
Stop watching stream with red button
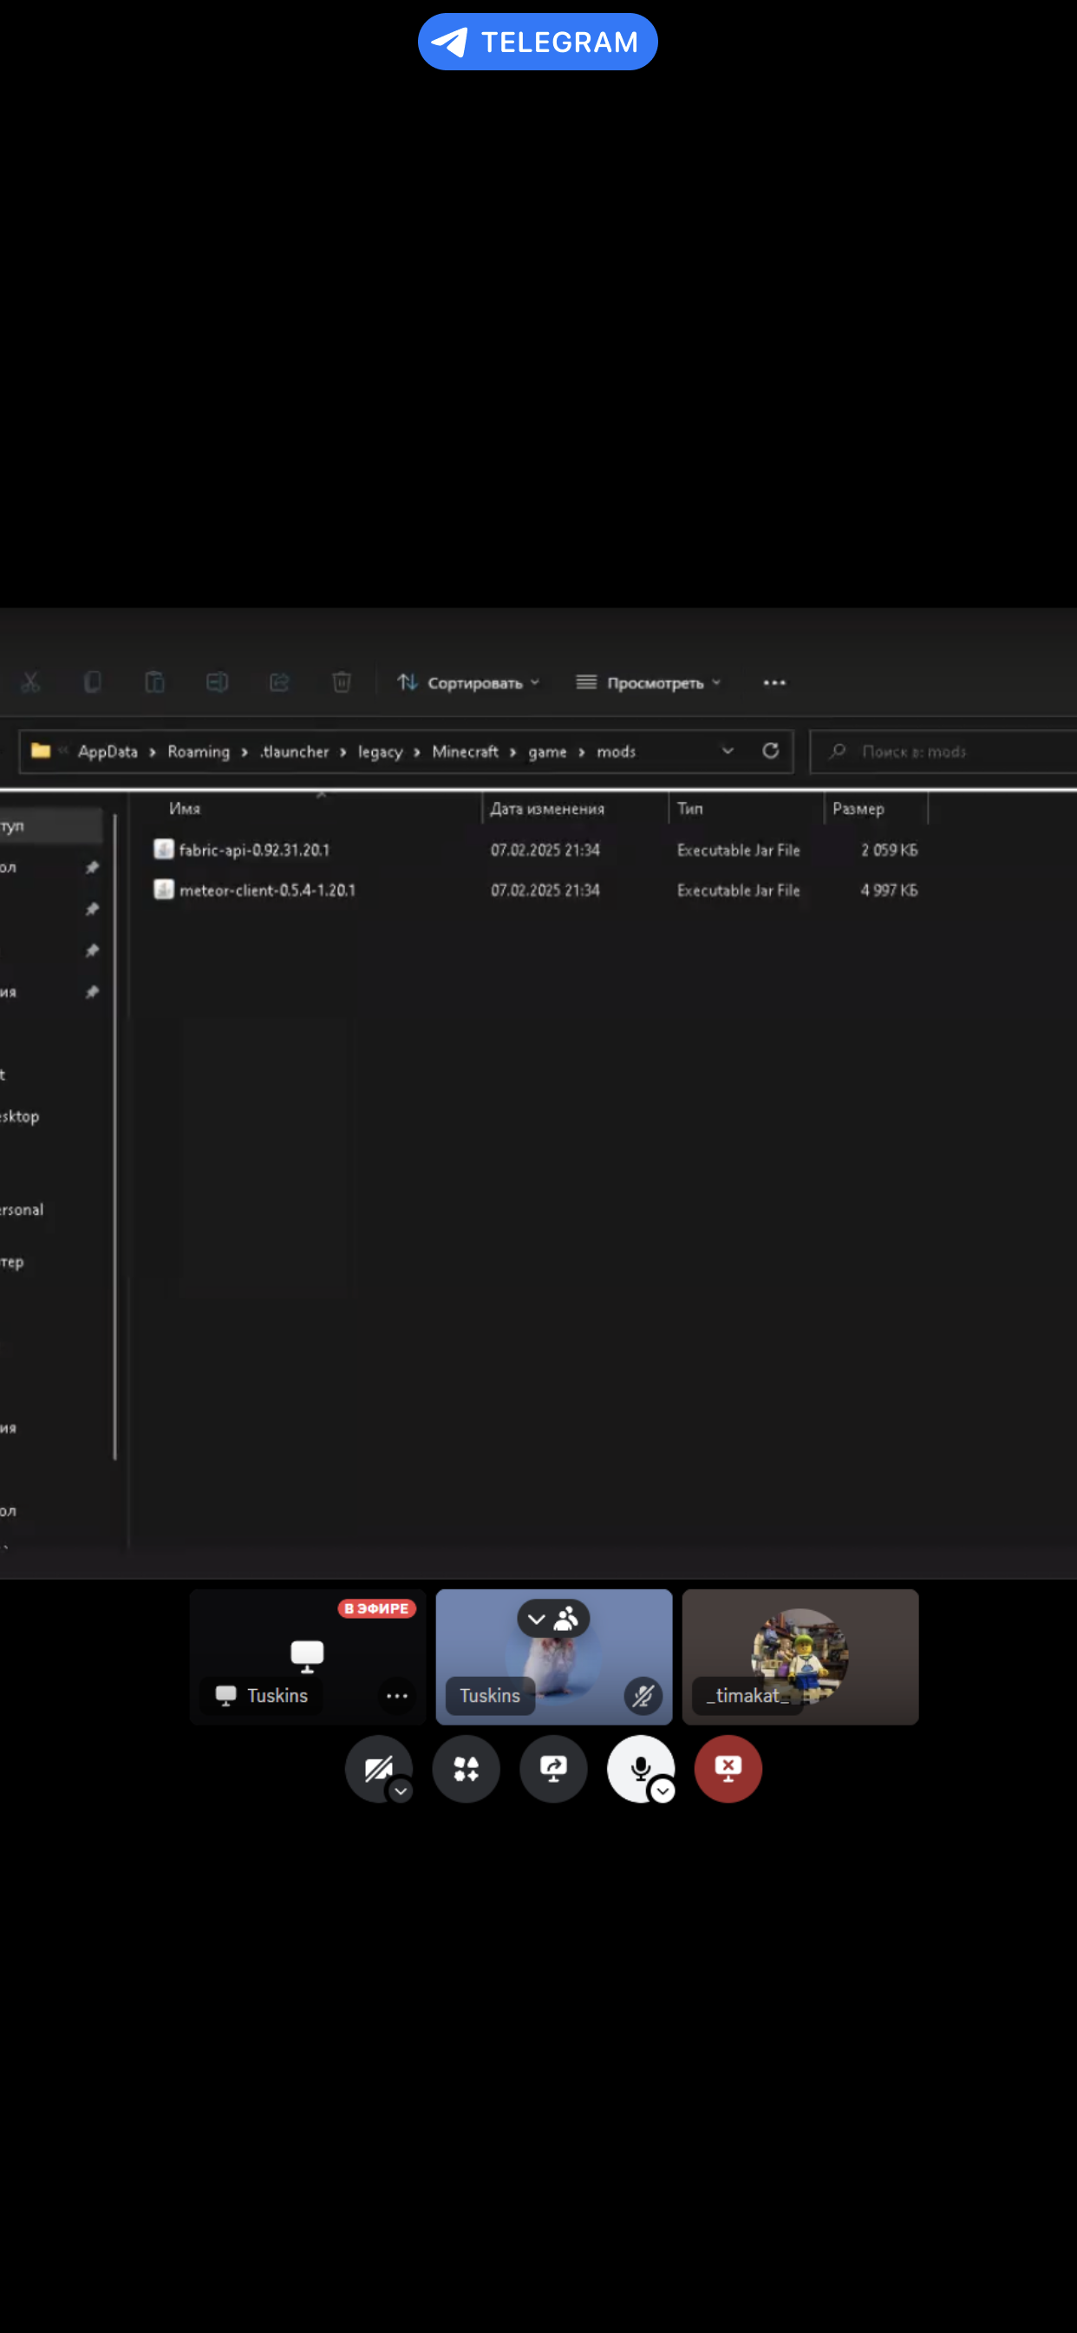[728, 1768]
